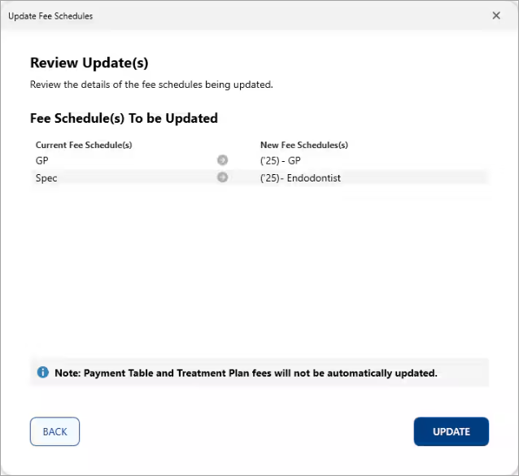Screen dimensions: 519x476
Task: Click the arrow icon in the Spec row
Action: coord(222,177)
